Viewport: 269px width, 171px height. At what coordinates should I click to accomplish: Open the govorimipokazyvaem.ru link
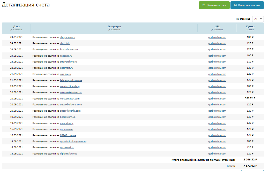(73, 141)
